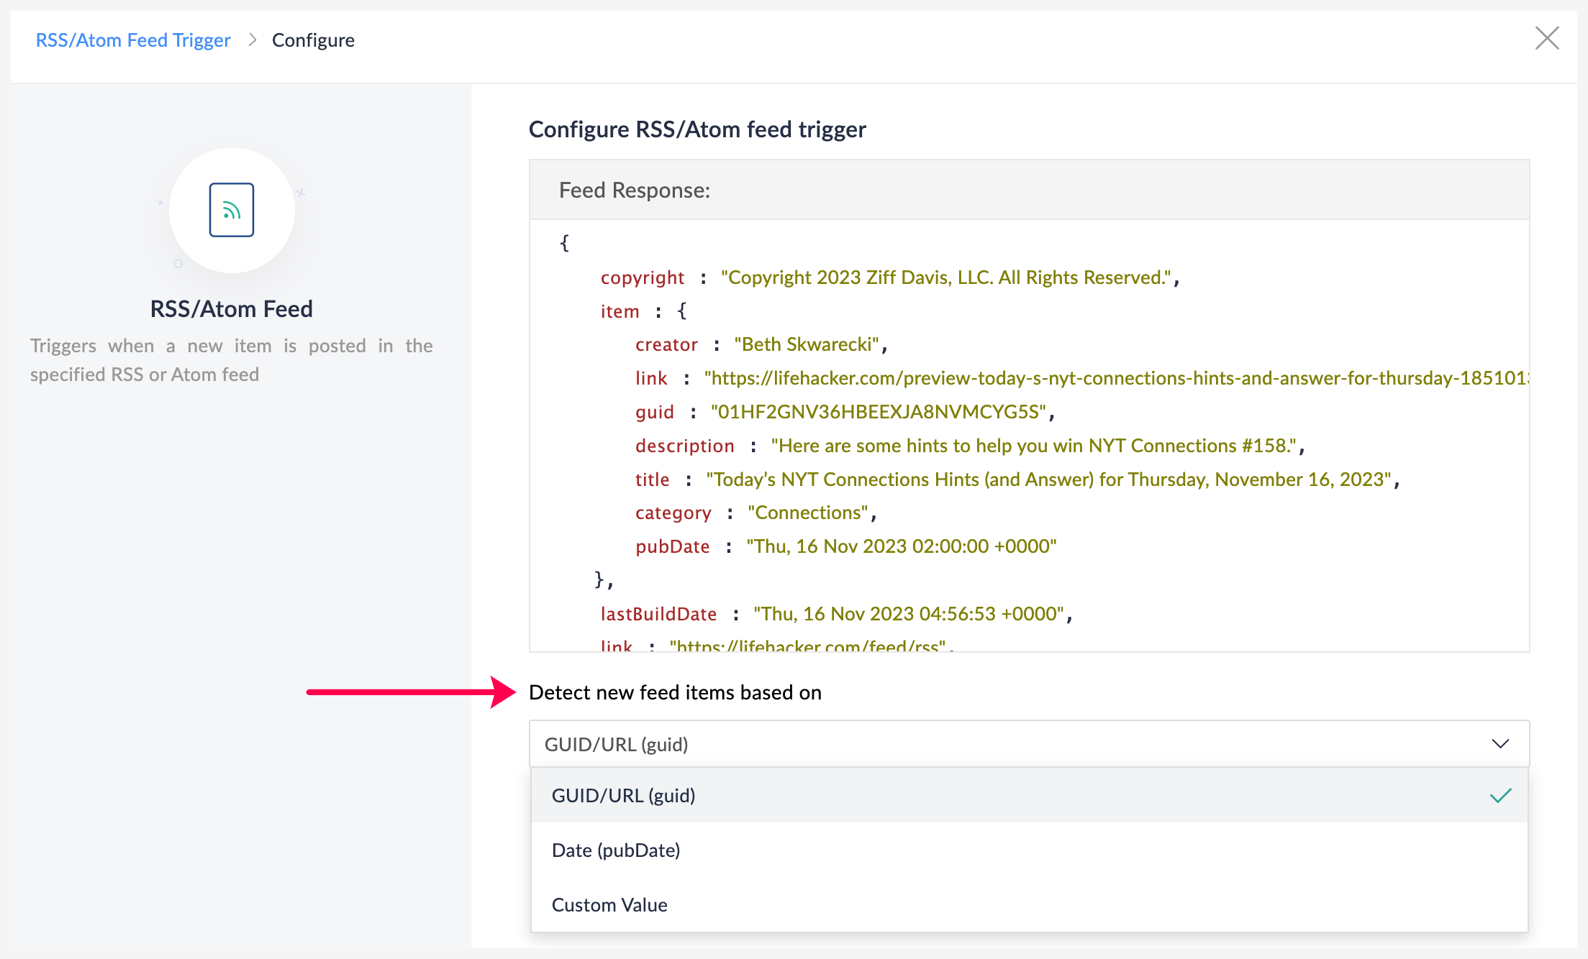The height and width of the screenshot is (959, 1588).
Task: Click the RSS feed icon
Action: click(x=231, y=210)
